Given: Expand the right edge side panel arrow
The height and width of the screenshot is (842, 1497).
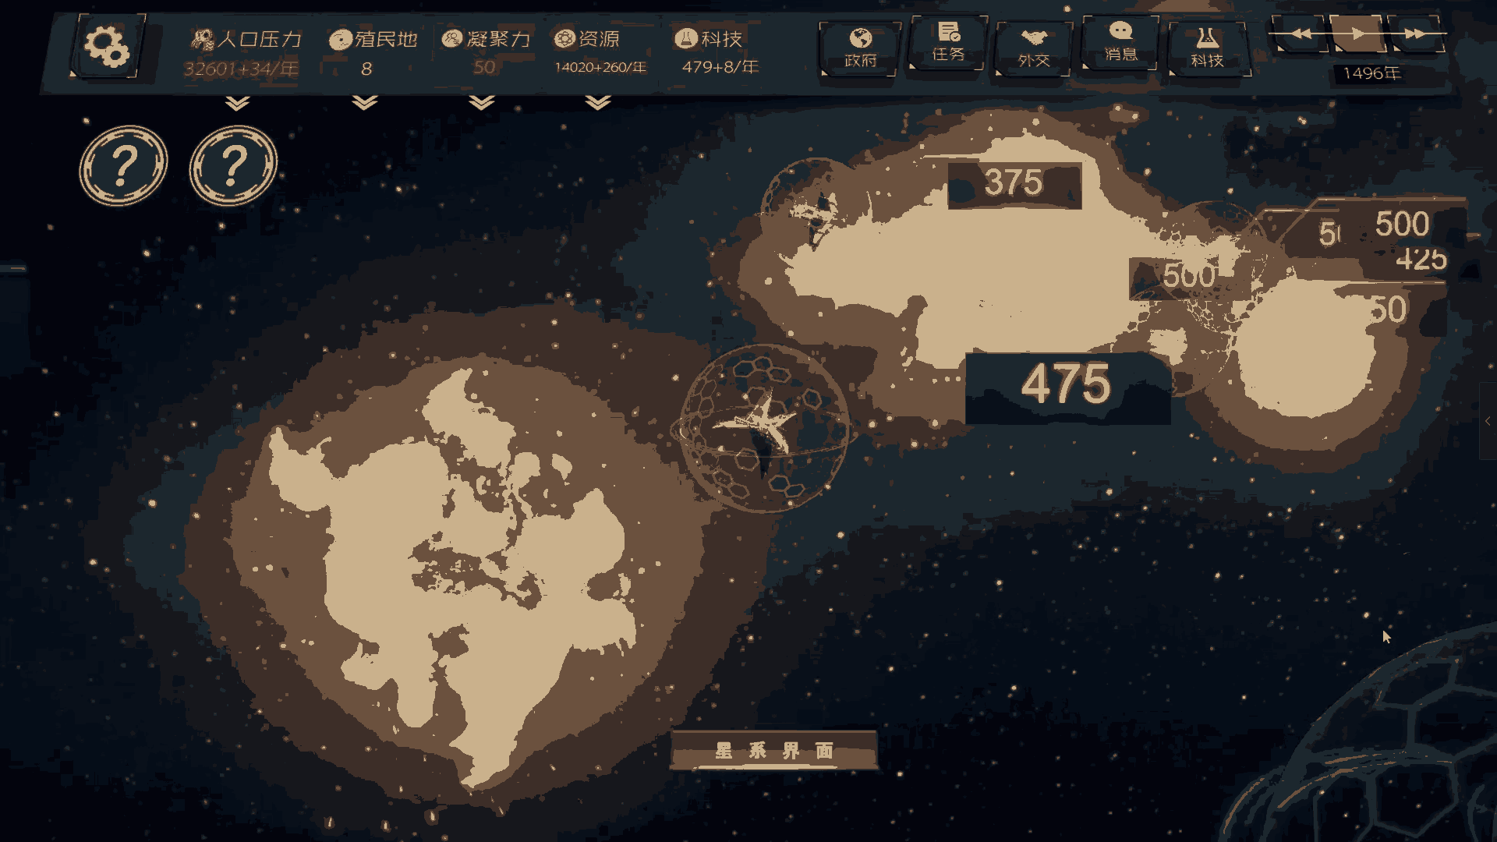Looking at the screenshot, I should 1488,421.
